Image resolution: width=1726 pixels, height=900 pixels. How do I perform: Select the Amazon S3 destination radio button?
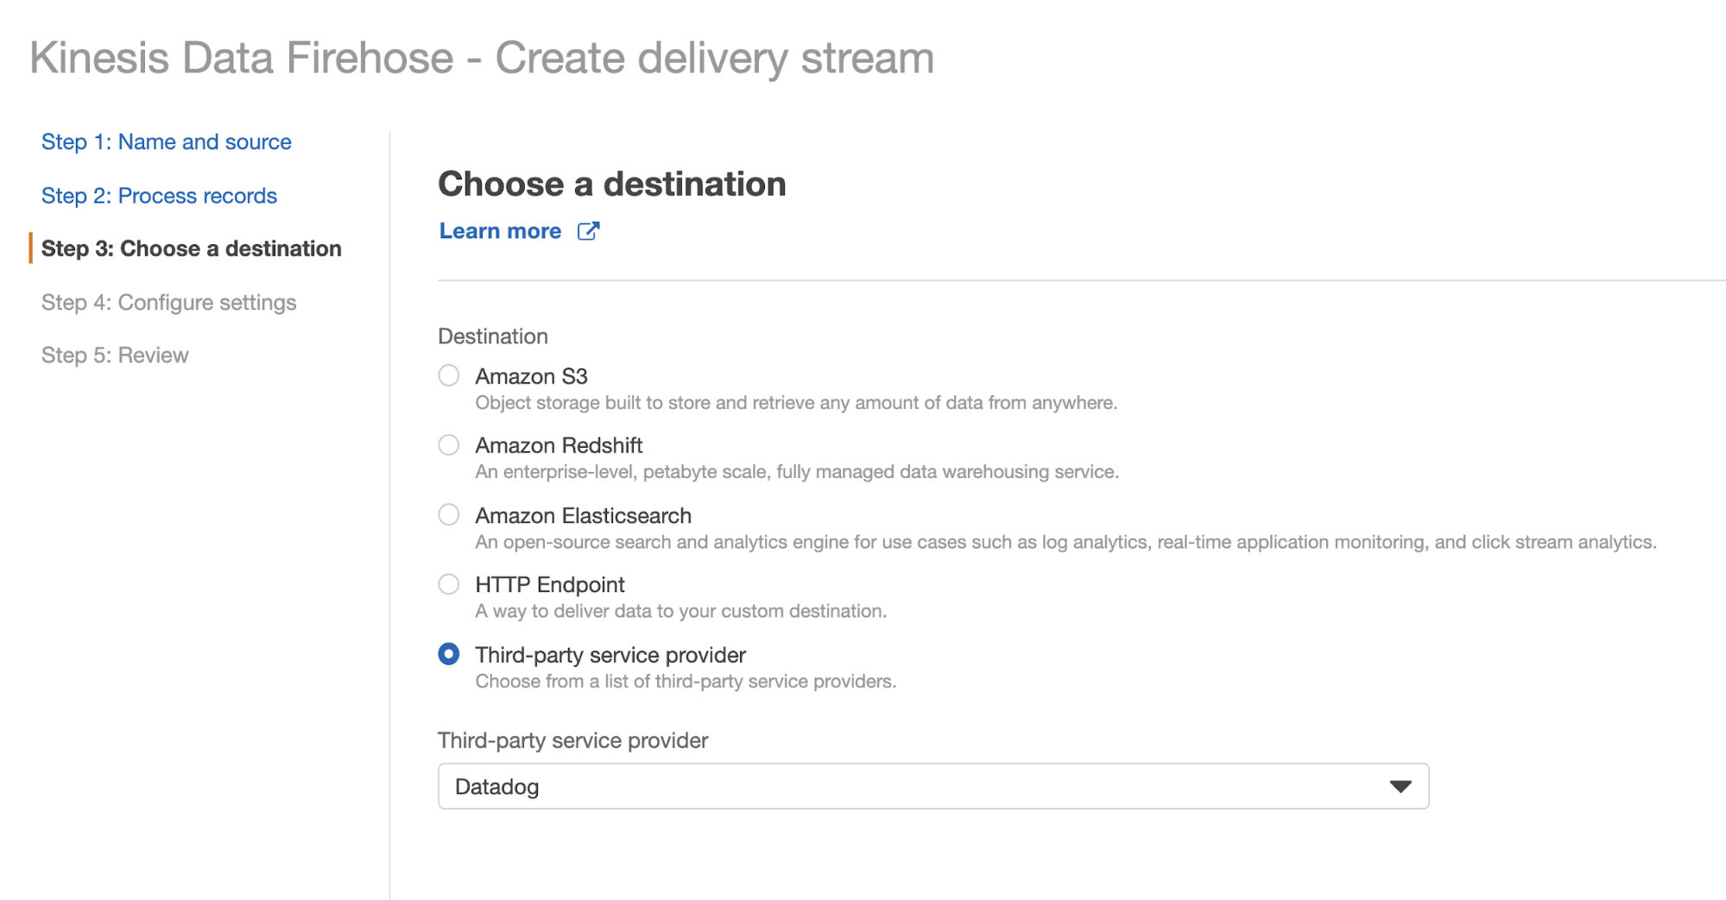tap(448, 375)
